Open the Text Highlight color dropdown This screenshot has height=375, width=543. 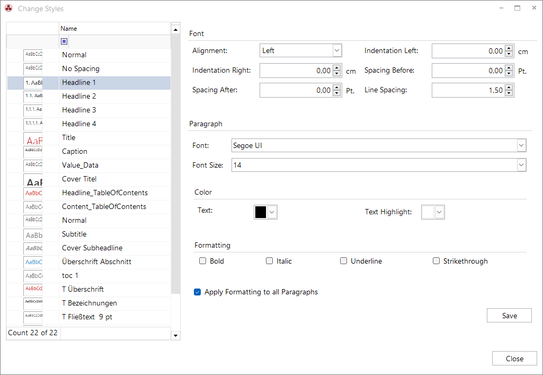[x=440, y=212]
